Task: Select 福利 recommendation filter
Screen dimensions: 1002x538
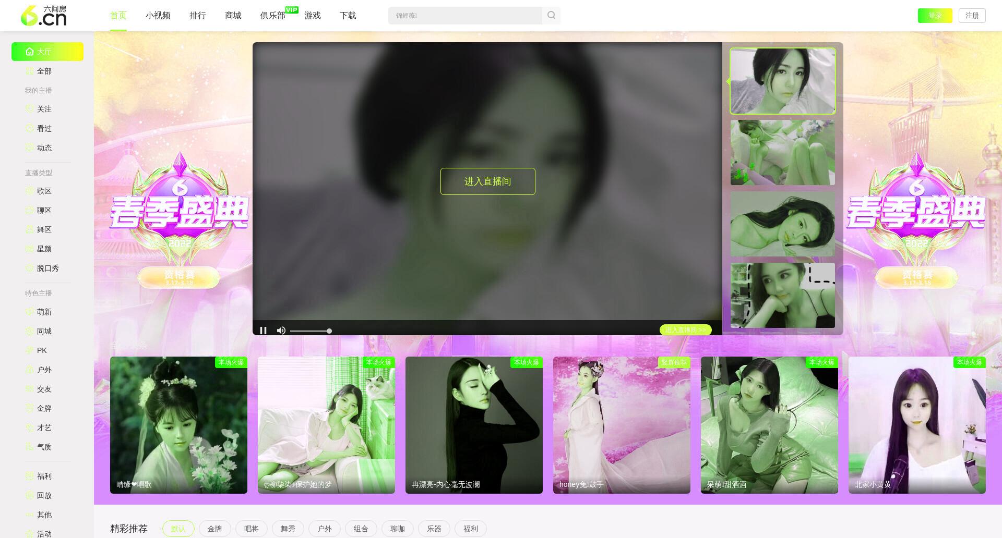Action: pos(471,529)
